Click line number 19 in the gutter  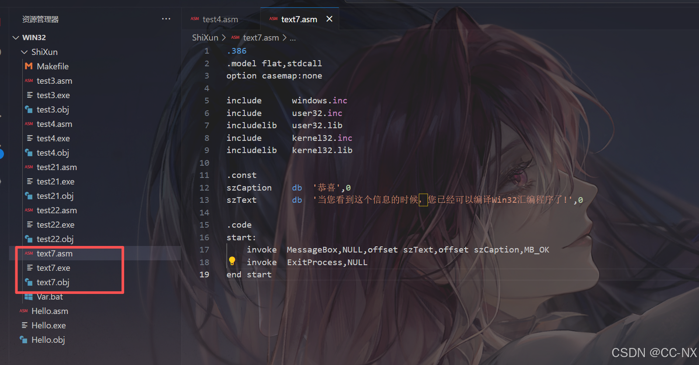[204, 275]
